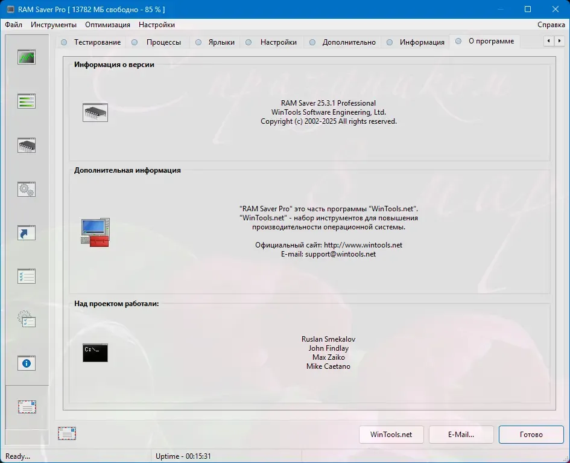Select the envelope About sidebar icon
Viewport: 570px width, 463px height.
(x=27, y=407)
